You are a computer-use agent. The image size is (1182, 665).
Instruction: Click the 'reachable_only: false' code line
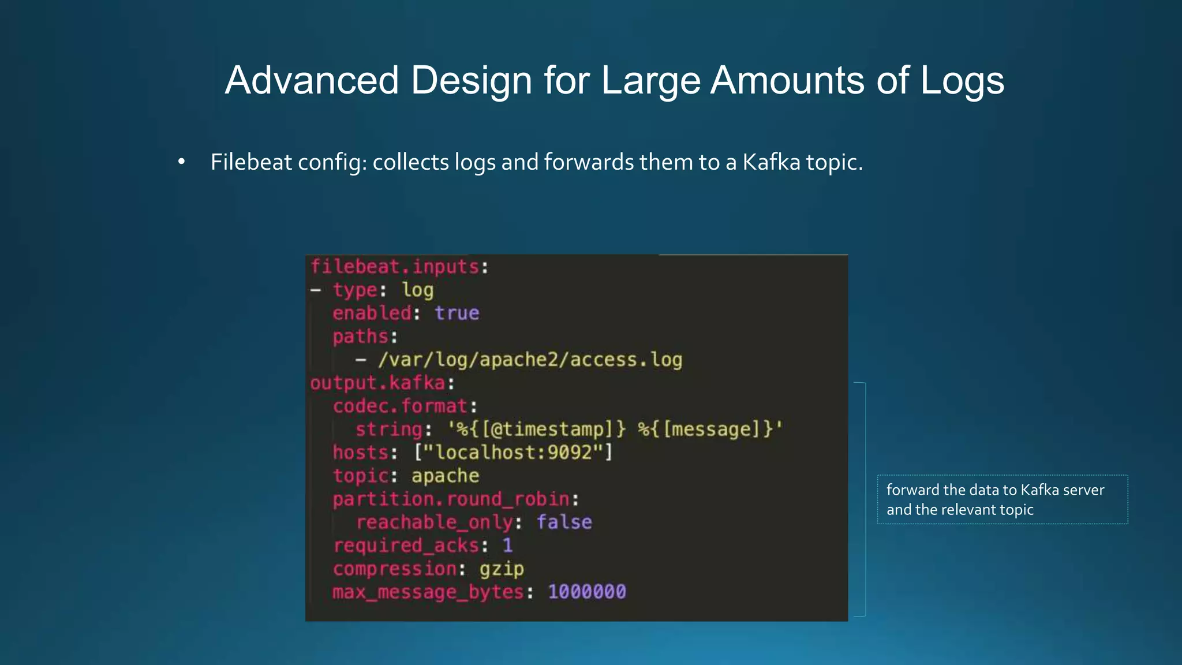click(473, 522)
